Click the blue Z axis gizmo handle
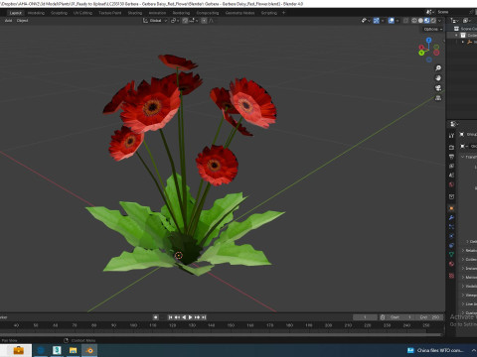477x357 pixels. (x=429, y=40)
